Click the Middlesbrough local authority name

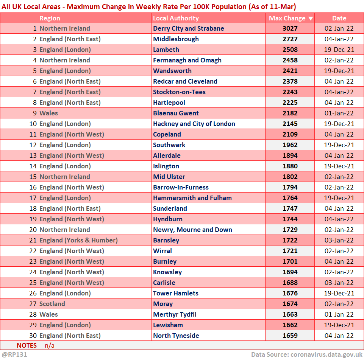pos(176,39)
